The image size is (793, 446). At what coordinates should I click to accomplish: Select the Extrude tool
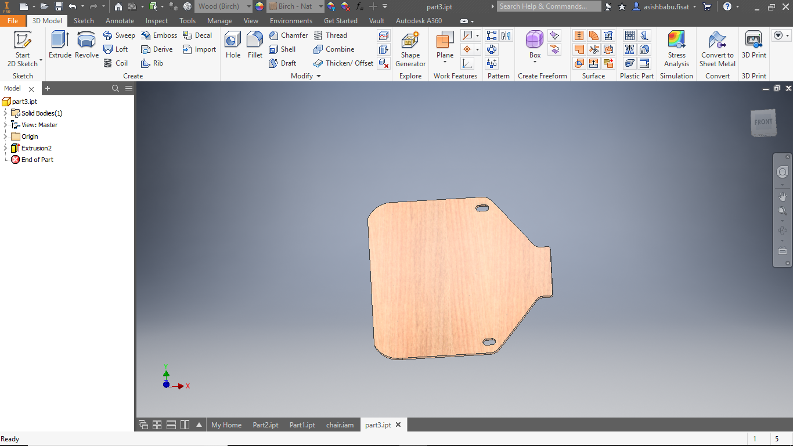(x=60, y=45)
